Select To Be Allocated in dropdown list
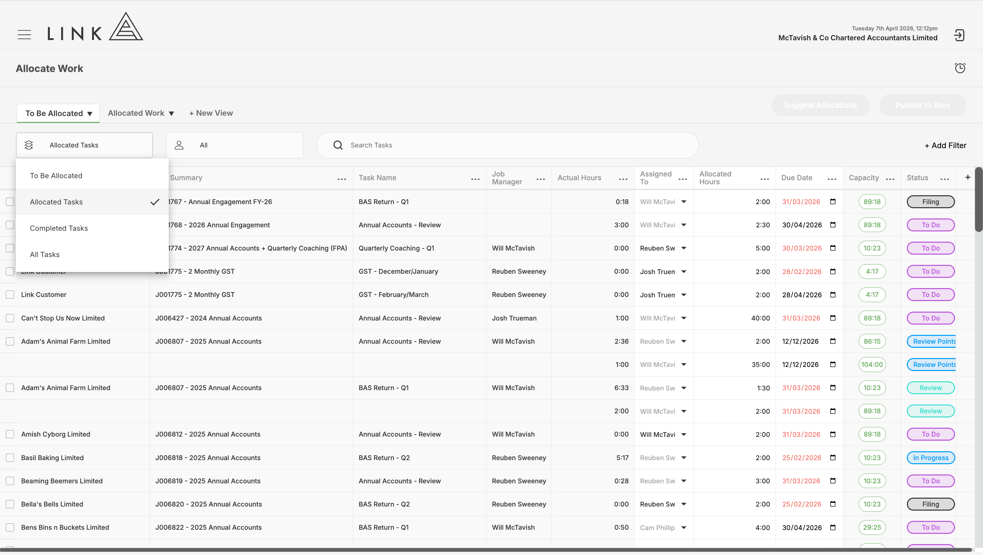This screenshot has width=983, height=555. [x=92, y=176]
